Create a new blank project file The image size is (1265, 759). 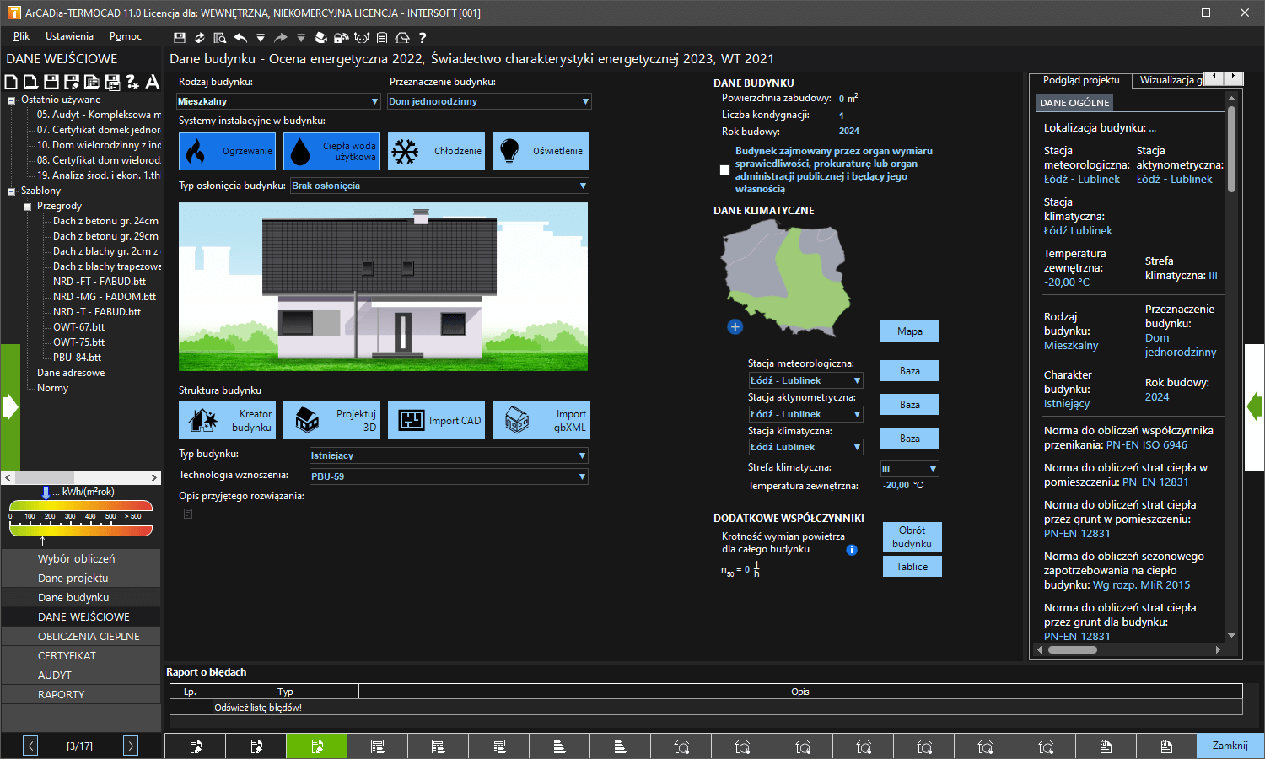pyautogui.click(x=11, y=82)
